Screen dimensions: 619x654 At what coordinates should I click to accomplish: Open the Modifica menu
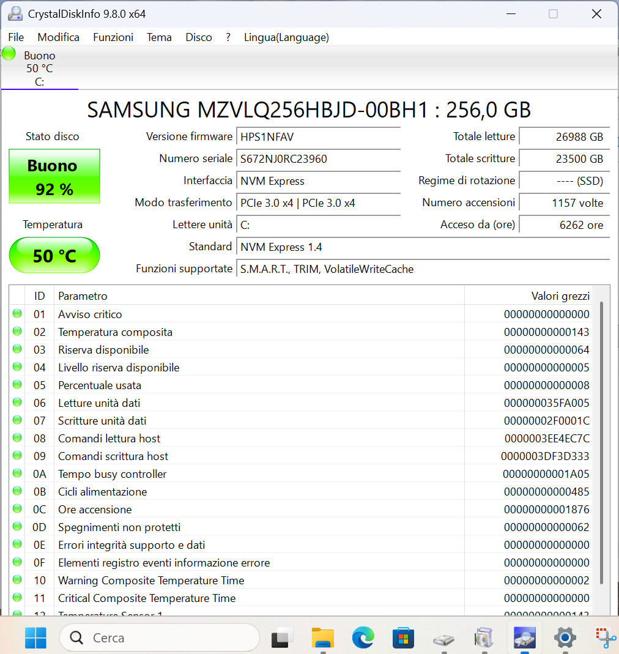click(x=58, y=37)
